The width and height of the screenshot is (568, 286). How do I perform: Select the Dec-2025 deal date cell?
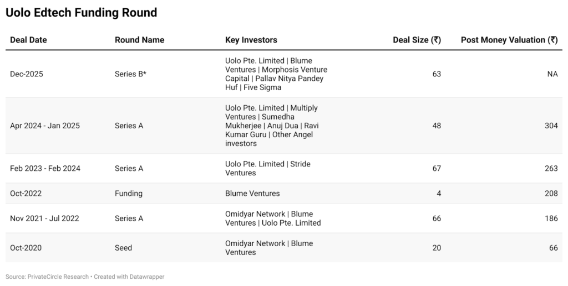[x=26, y=74]
